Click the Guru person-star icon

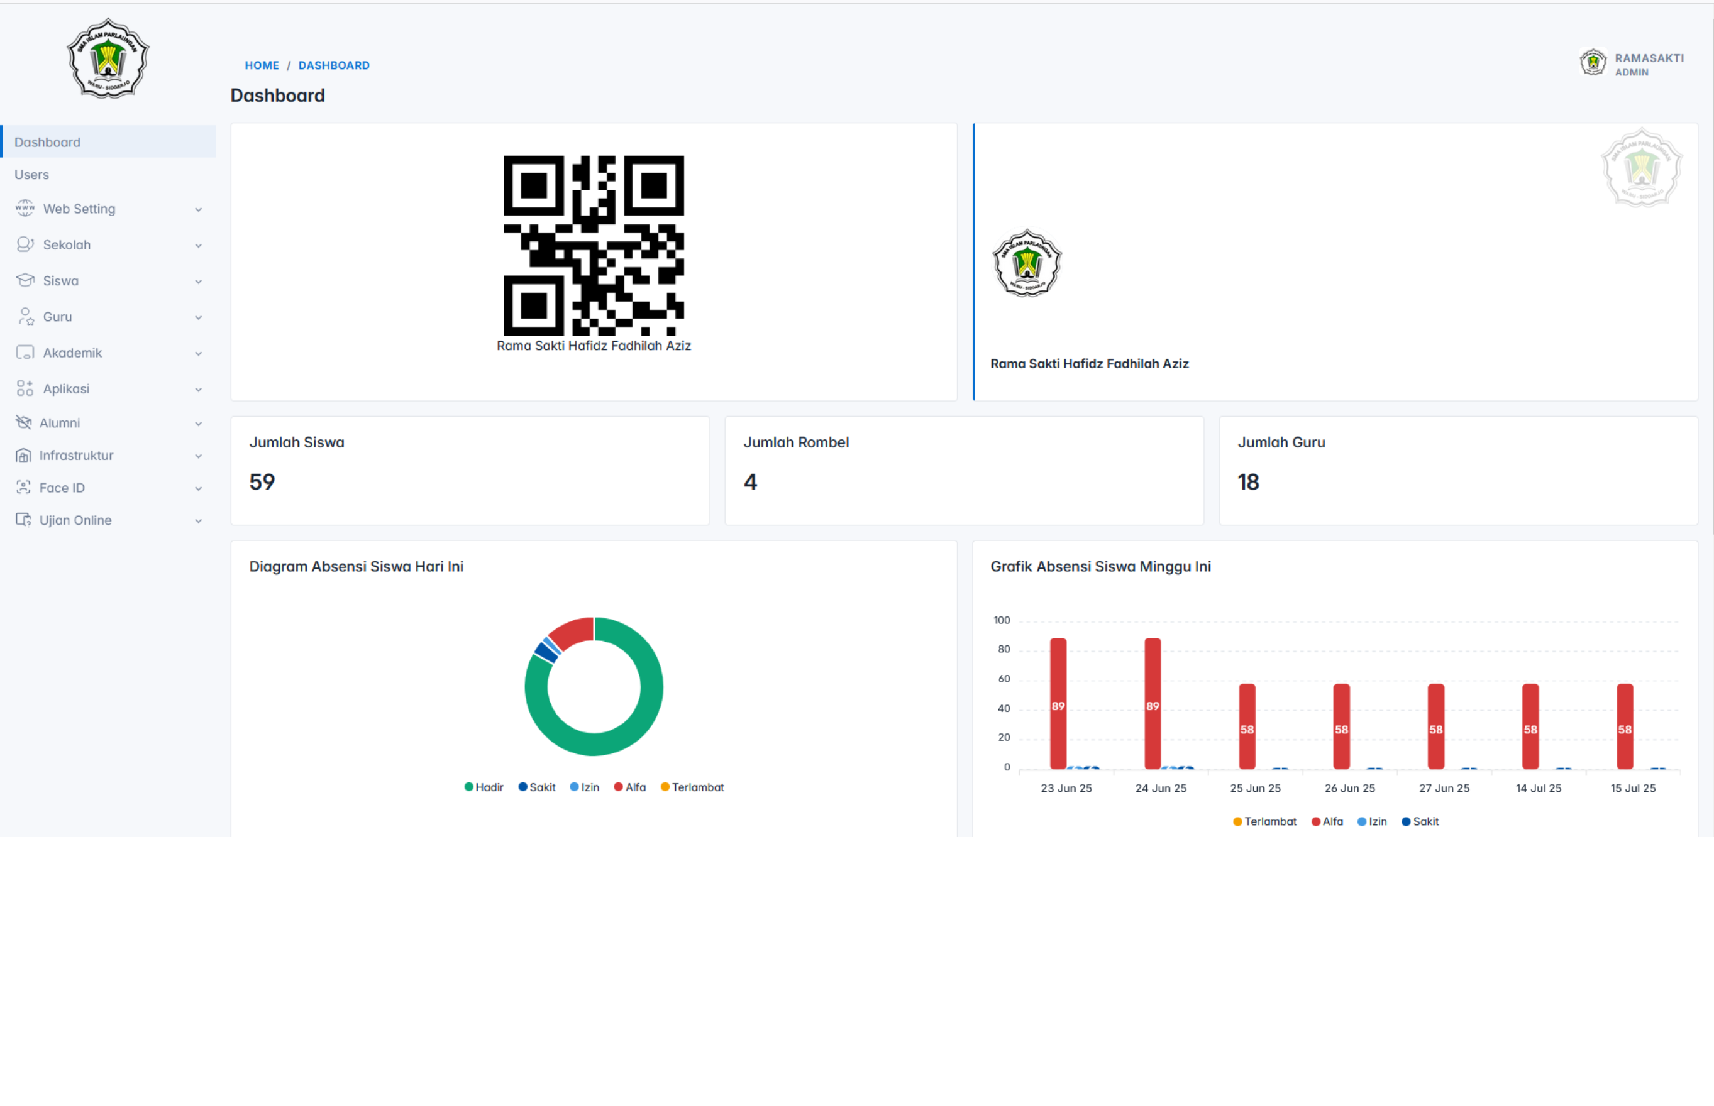[26, 317]
